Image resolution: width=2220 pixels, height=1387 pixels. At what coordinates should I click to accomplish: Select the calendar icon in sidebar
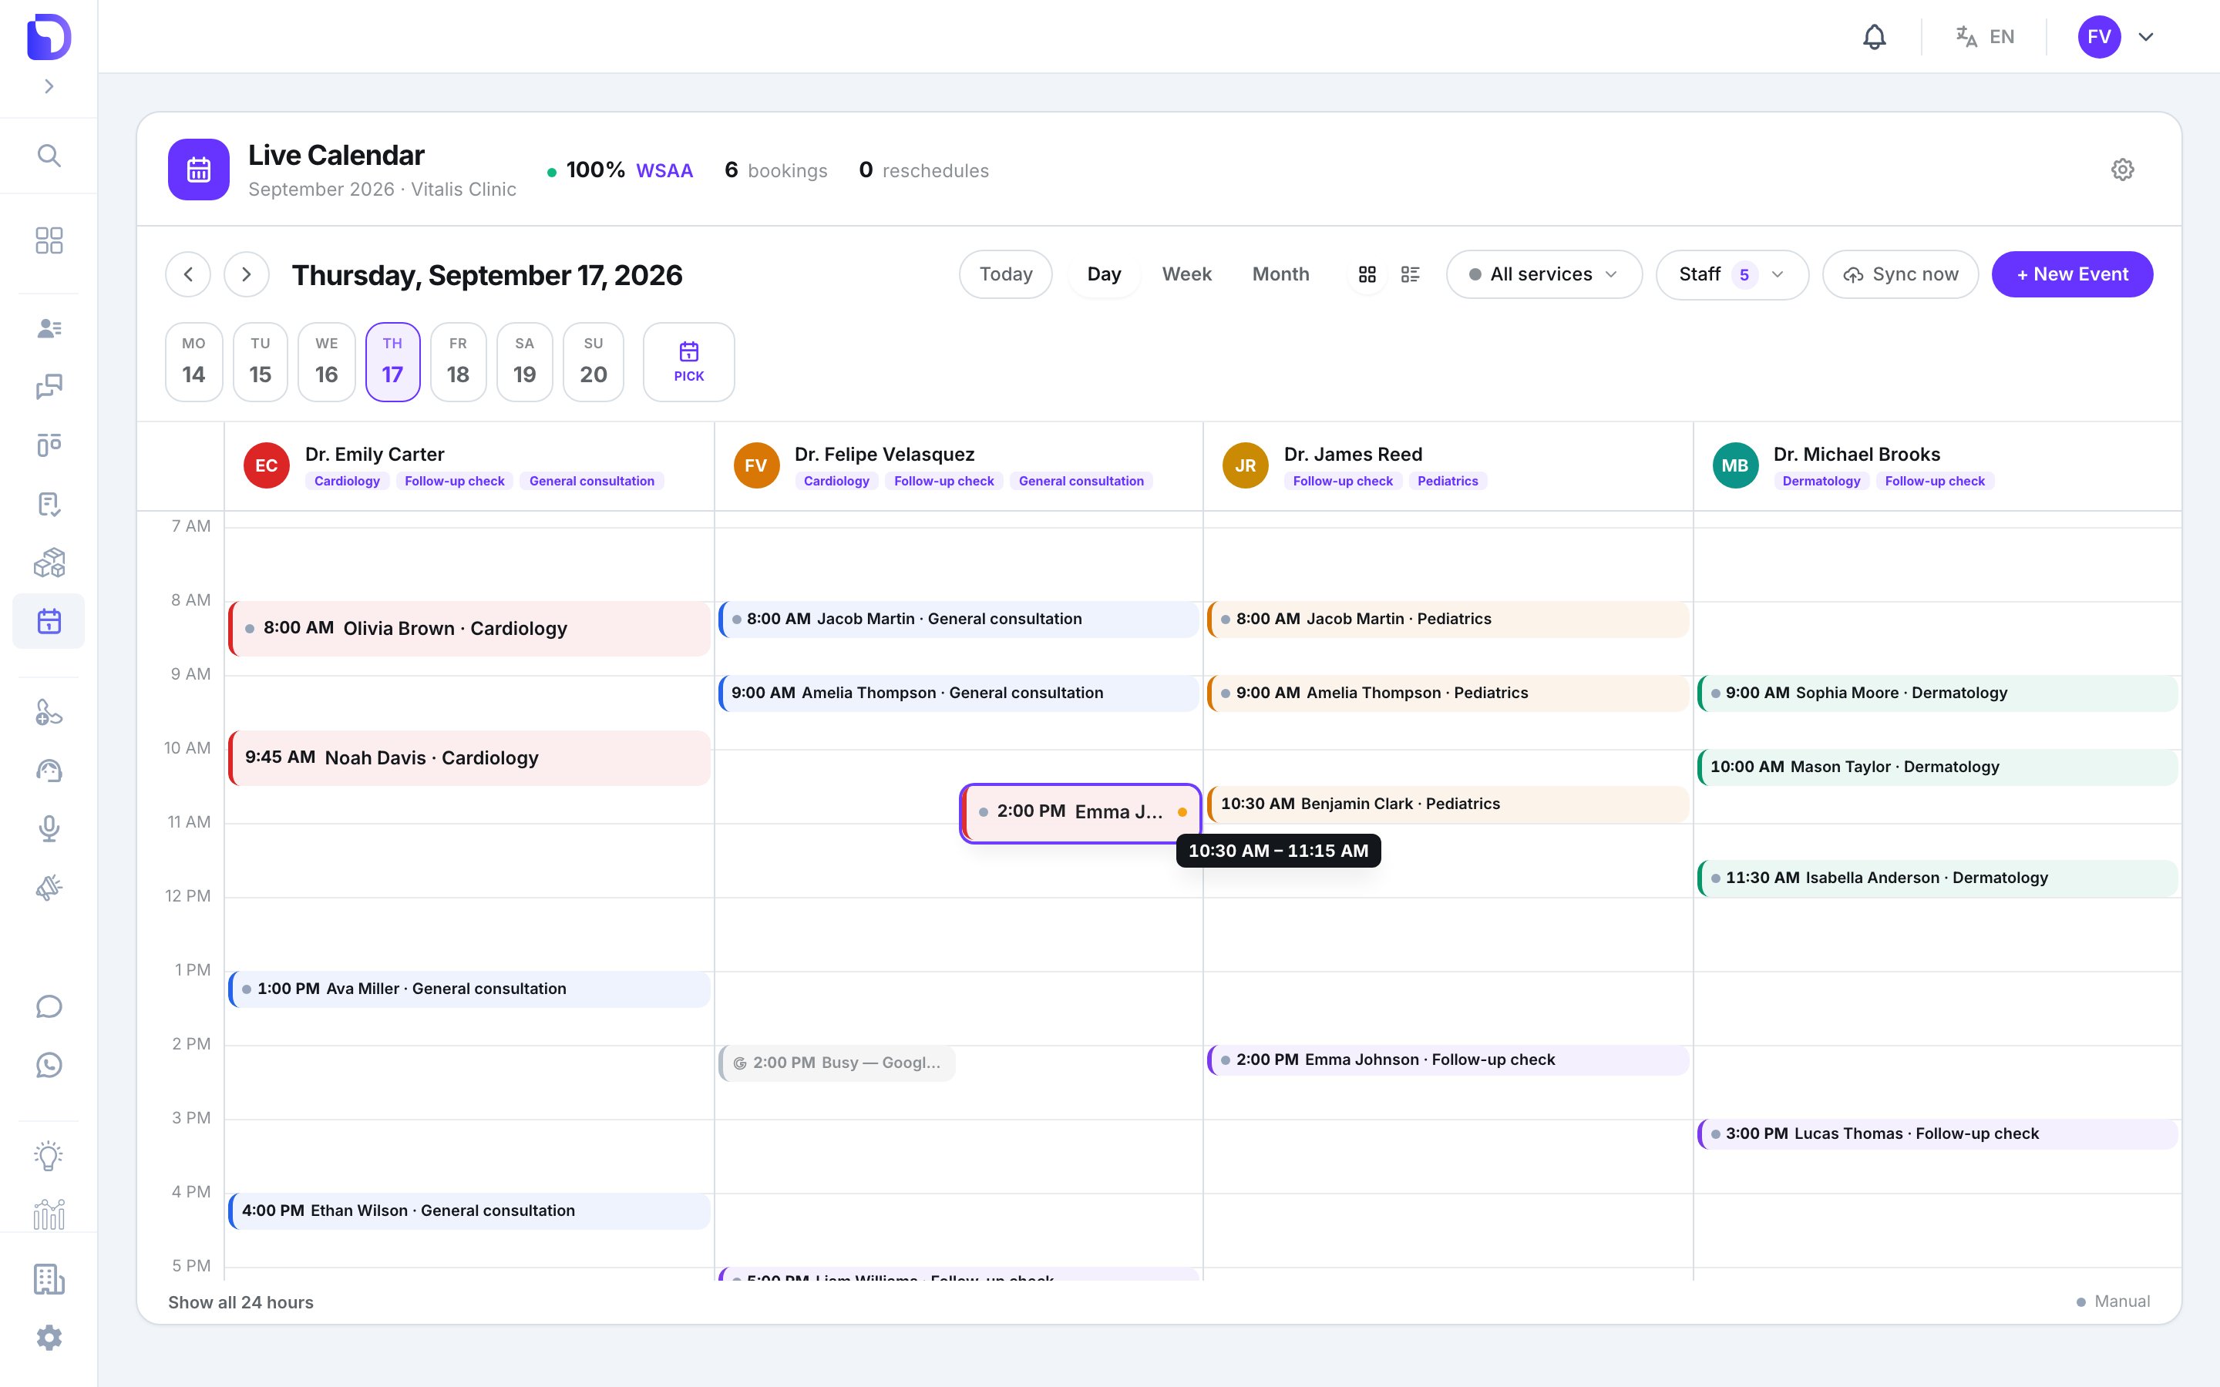coord(49,621)
